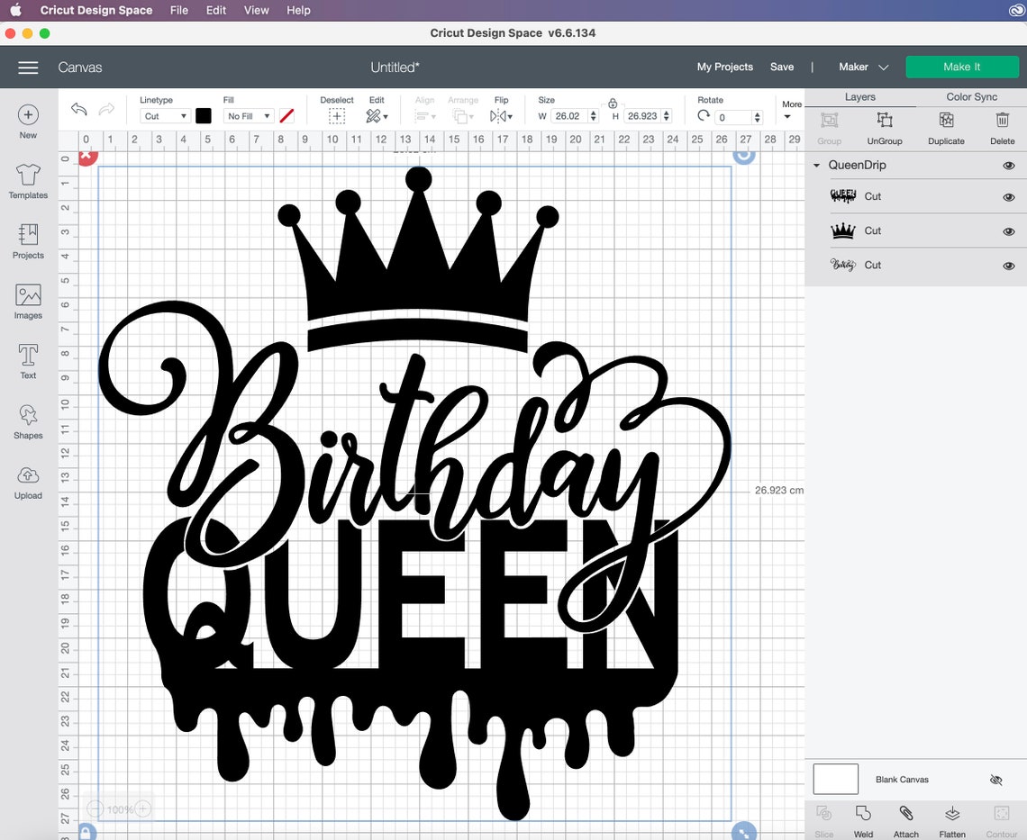Click the Upload icon
Image resolution: width=1027 pixels, height=840 pixels.
point(27,480)
